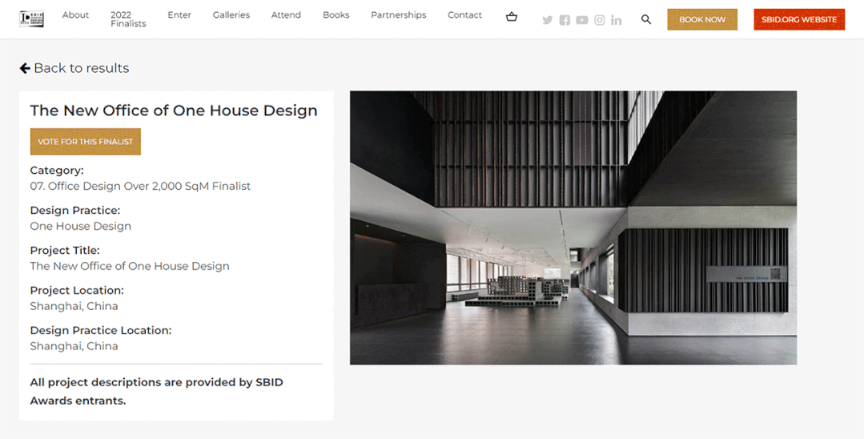Viewport: 864px width, 439px height.
Task: Click the search magnifier icon
Action: pyautogui.click(x=646, y=20)
